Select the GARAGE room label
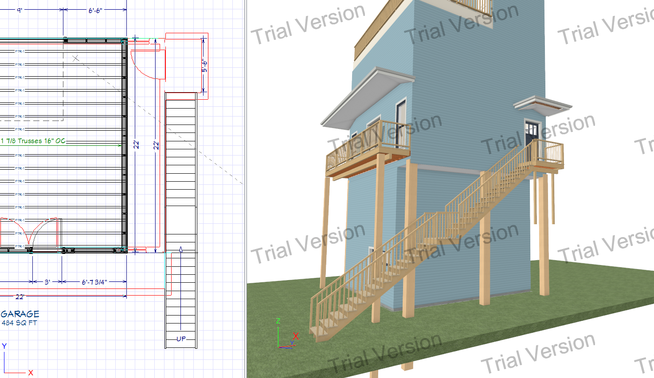 click(x=20, y=314)
